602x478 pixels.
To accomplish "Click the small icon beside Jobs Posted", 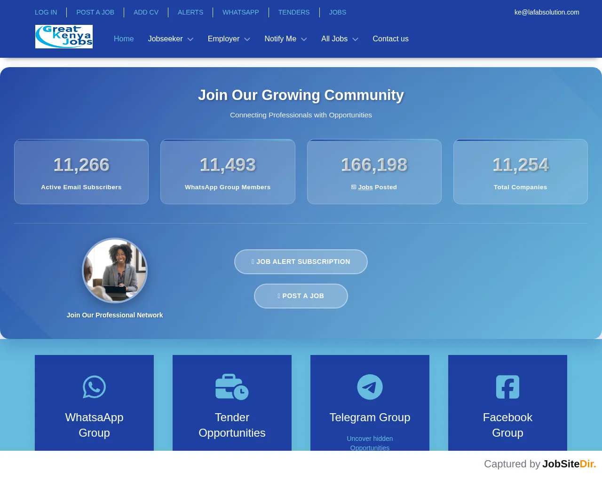I will [354, 187].
